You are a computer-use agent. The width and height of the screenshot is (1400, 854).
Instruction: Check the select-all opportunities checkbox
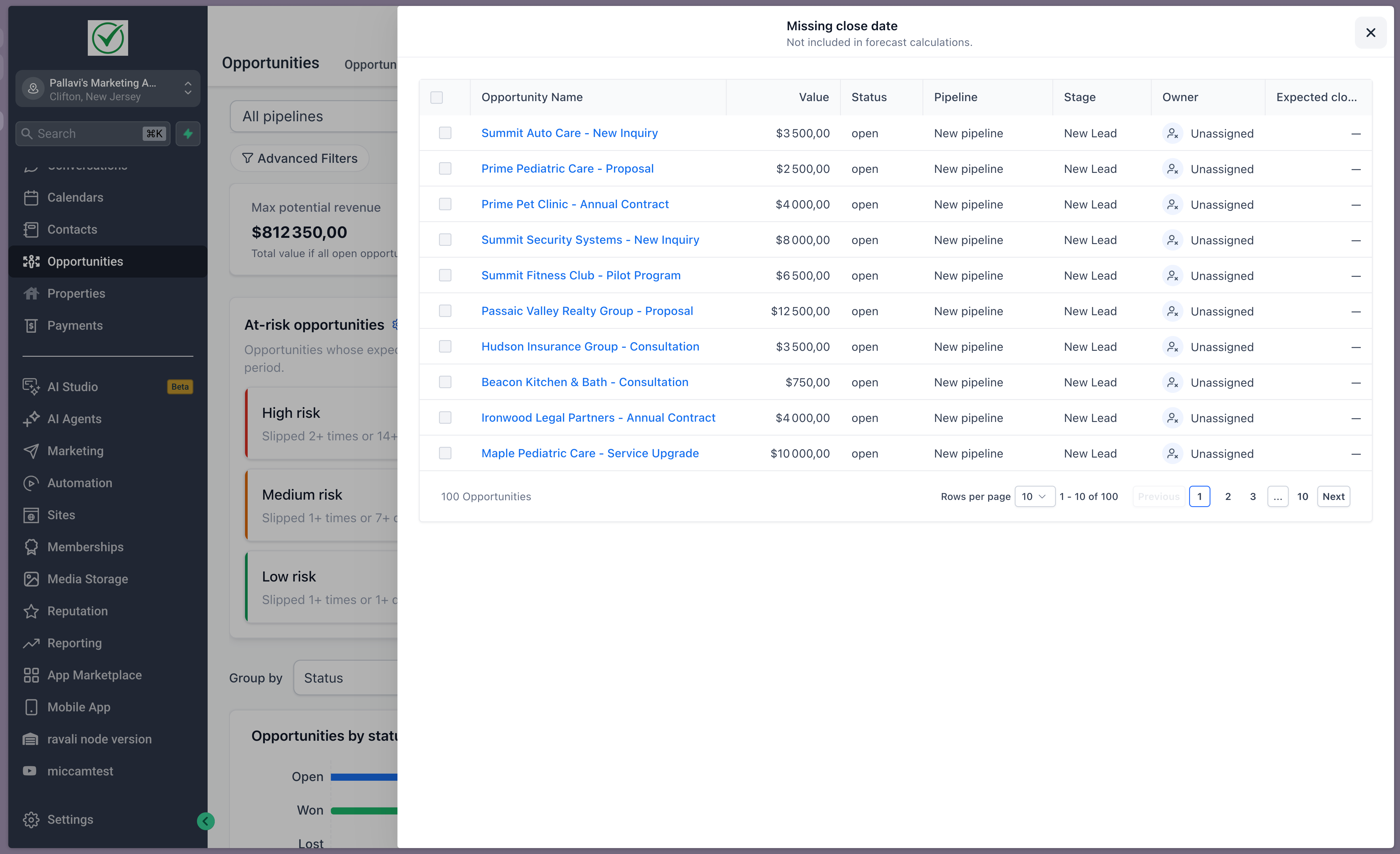coord(436,98)
